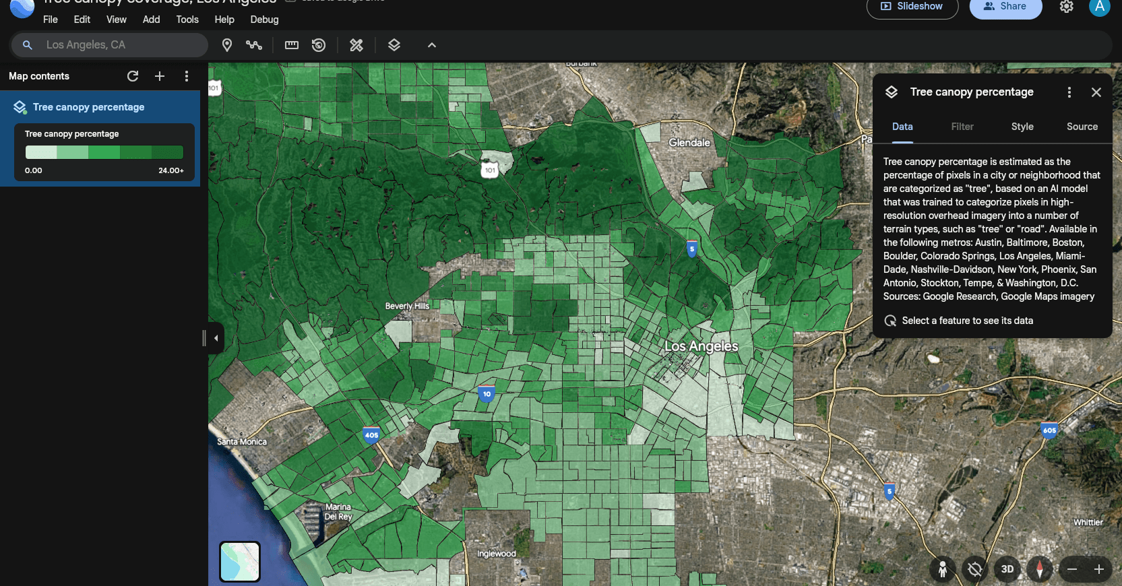Click the search field with Los Angeles, CA
The image size is (1122, 586).
click(109, 45)
